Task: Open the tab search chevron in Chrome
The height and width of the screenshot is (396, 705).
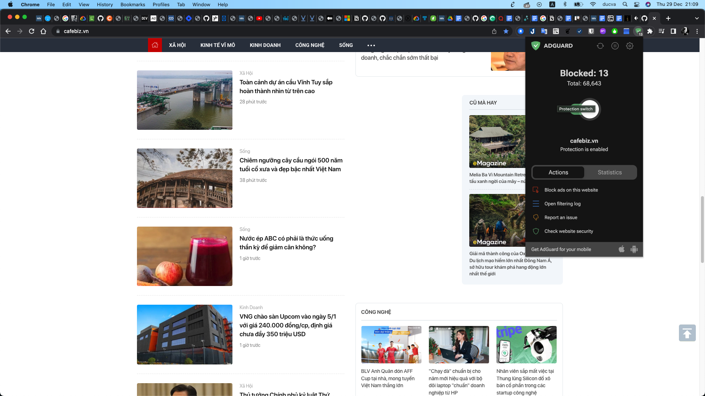Action: 697,18
